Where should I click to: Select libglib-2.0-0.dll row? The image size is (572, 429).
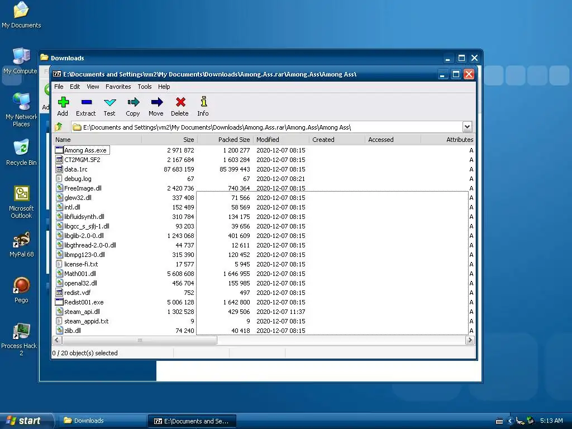(x=264, y=235)
